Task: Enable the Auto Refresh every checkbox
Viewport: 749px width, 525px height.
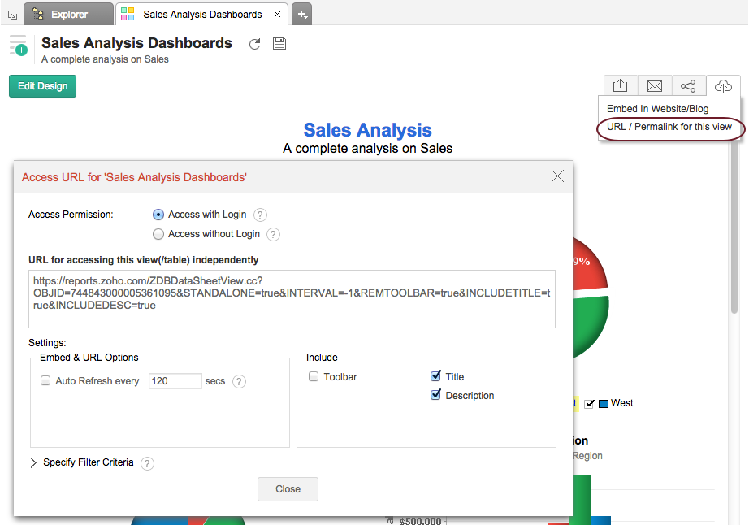Action: (x=45, y=381)
